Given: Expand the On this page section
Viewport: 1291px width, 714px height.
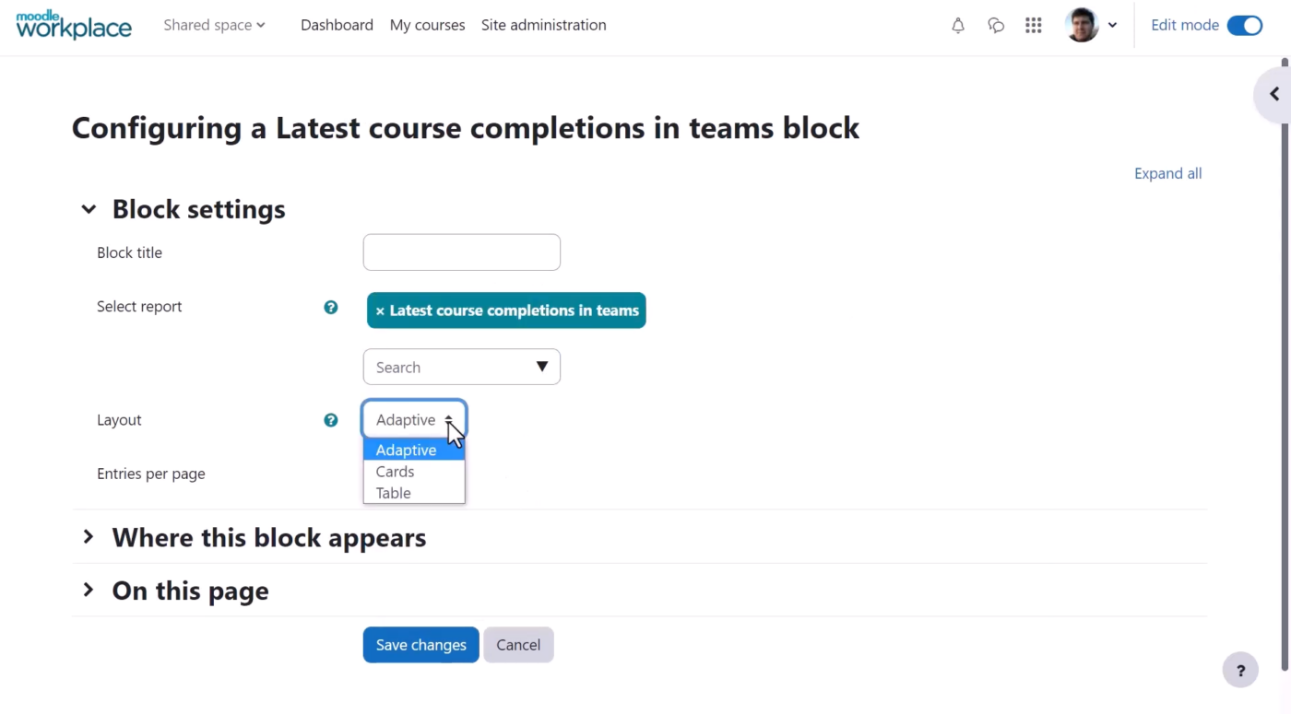Looking at the screenshot, I should 189,591.
